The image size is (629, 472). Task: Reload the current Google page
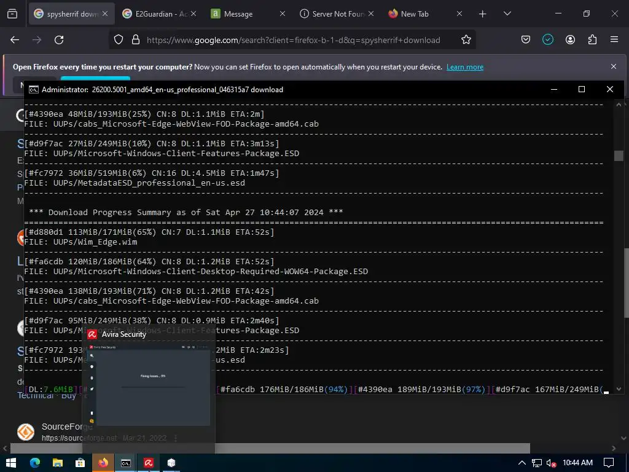[59, 40]
